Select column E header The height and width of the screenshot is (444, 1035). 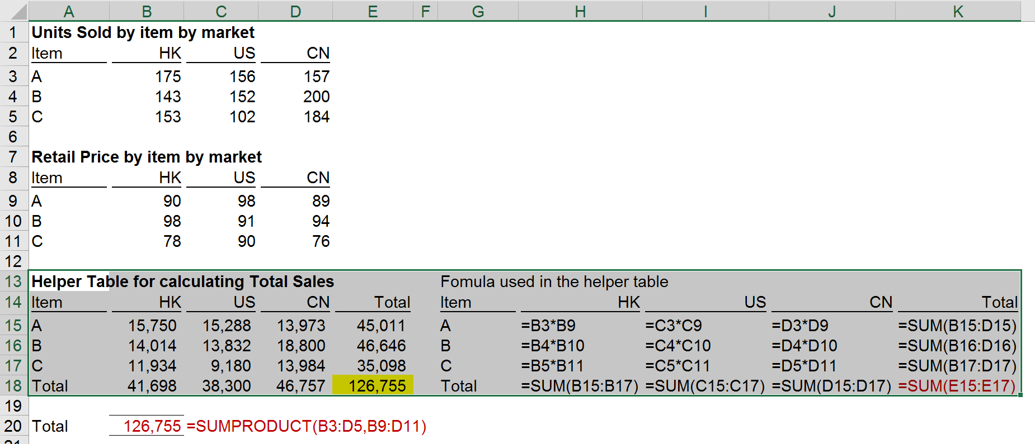tap(373, 11)
